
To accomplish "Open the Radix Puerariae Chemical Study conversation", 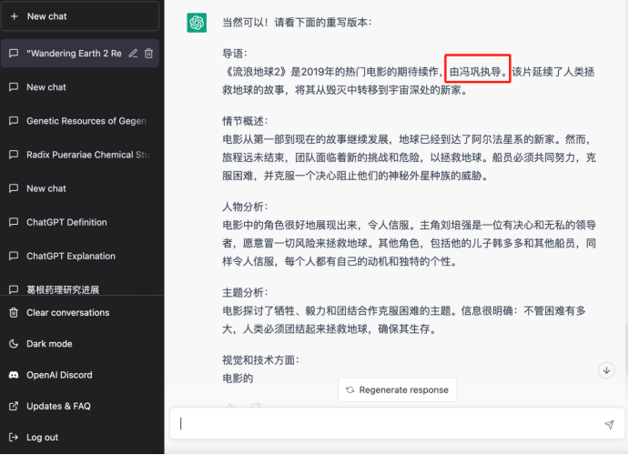I will coord(80,155).
